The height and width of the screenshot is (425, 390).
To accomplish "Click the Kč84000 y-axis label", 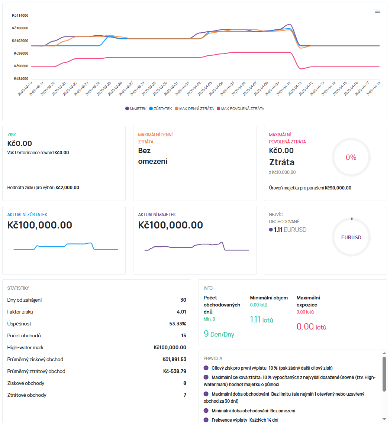I will pyautogui.click(x=21, y=79).
